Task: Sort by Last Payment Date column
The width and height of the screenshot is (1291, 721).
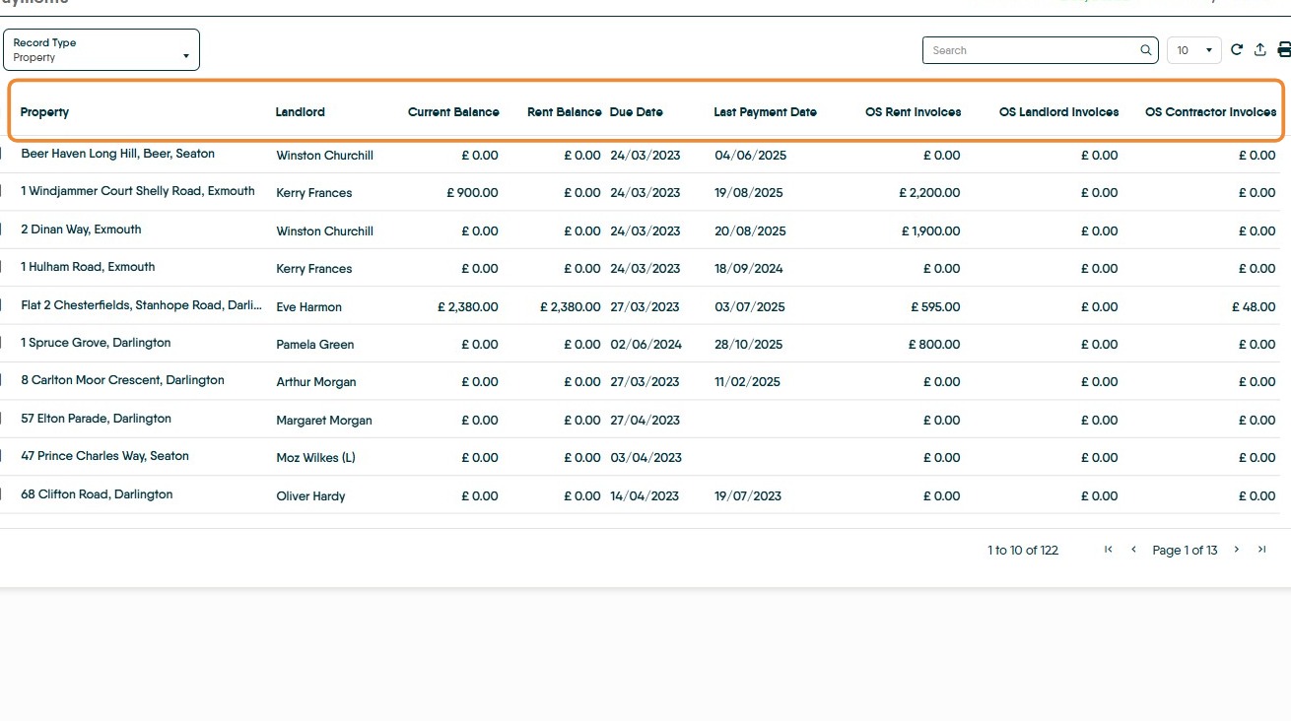Action: [x=765, y=112]
